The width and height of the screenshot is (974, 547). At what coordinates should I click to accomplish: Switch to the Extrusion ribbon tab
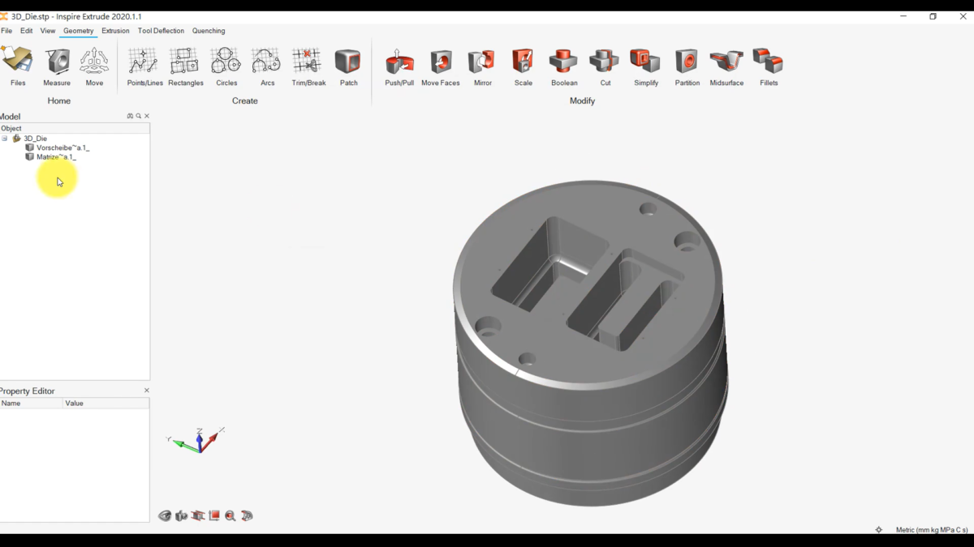(115, 31)
